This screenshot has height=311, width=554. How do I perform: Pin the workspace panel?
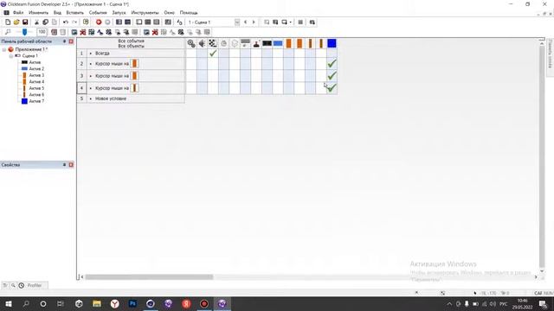64,41
